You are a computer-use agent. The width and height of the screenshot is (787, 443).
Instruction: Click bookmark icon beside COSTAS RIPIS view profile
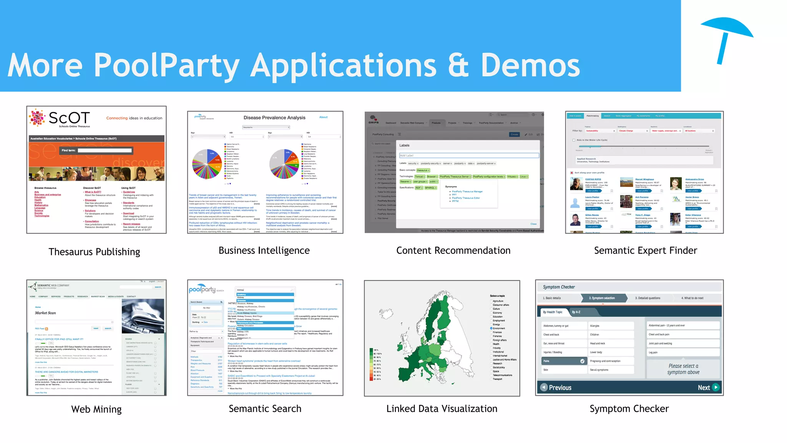(612, 191)
